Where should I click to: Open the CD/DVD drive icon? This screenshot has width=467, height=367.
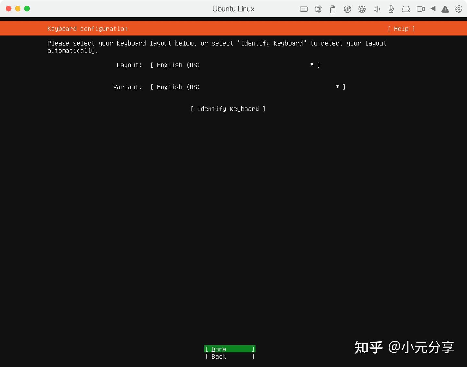[x=347, y=9]
